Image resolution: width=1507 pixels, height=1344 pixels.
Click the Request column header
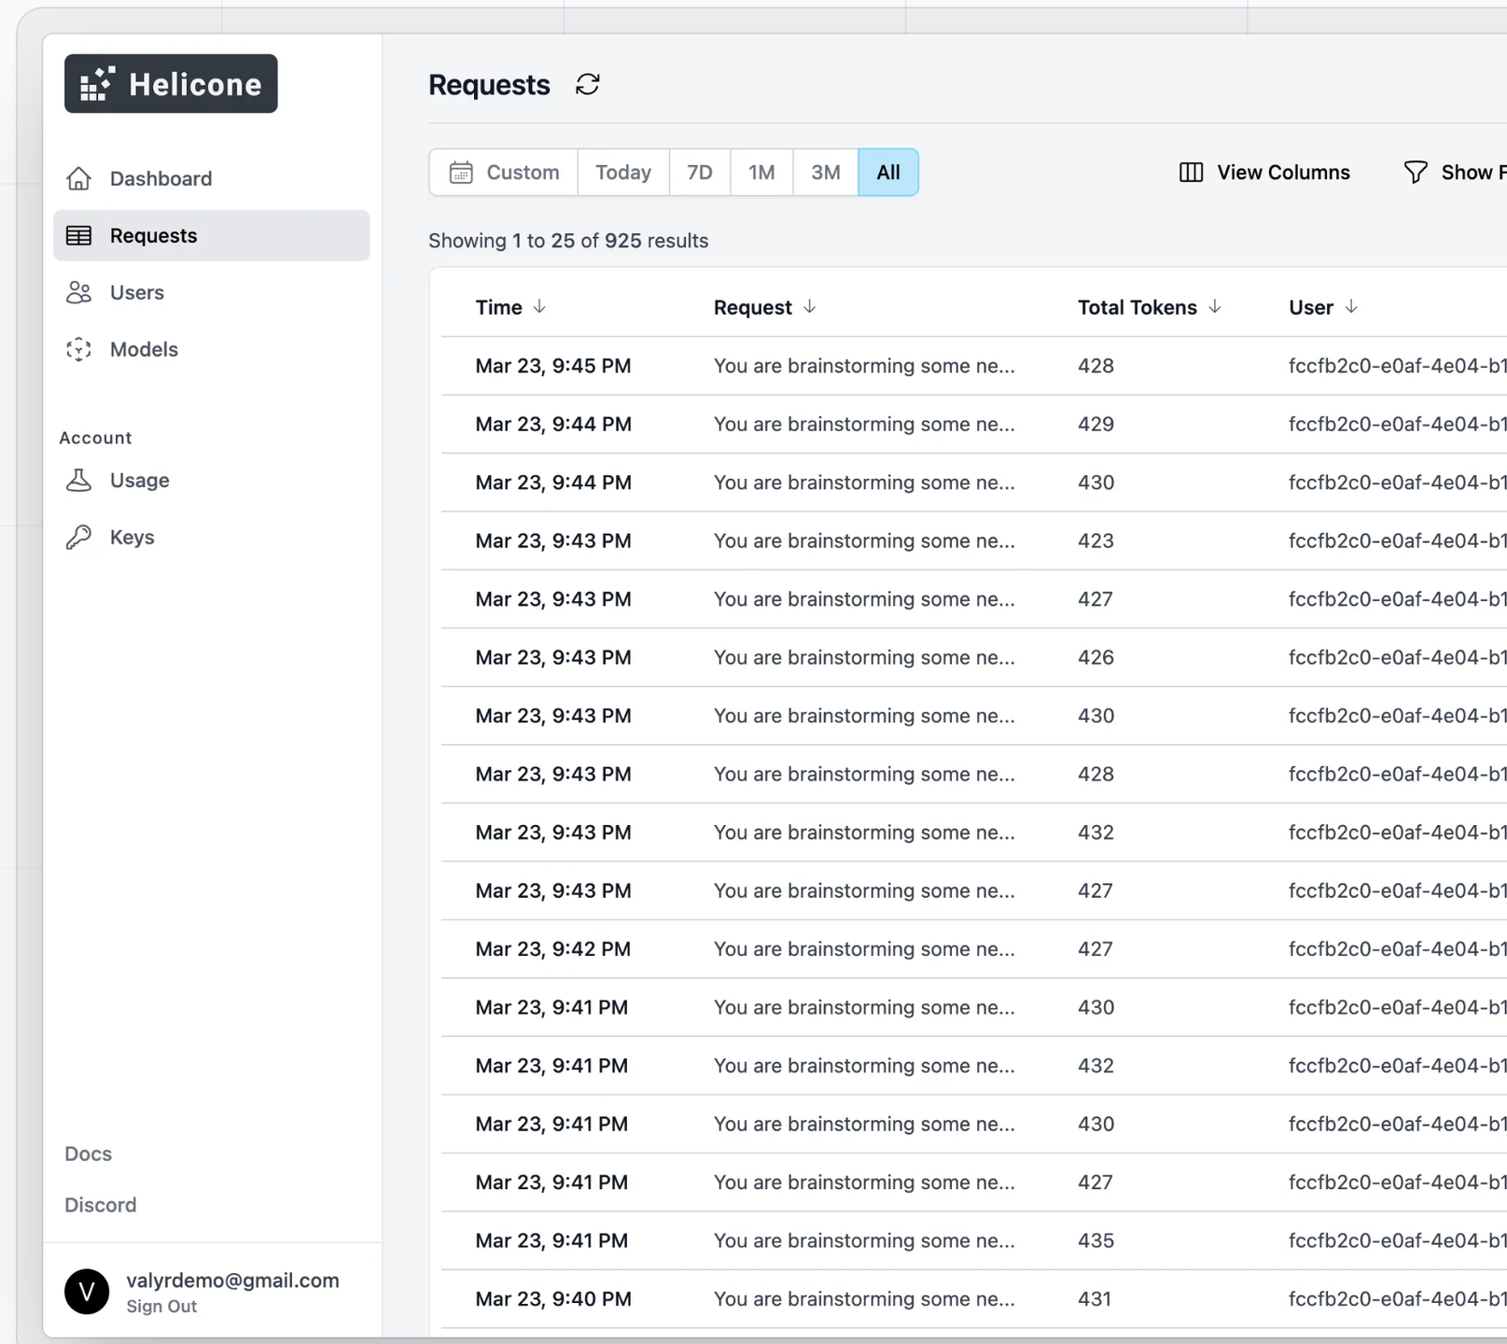coord(753,307)
